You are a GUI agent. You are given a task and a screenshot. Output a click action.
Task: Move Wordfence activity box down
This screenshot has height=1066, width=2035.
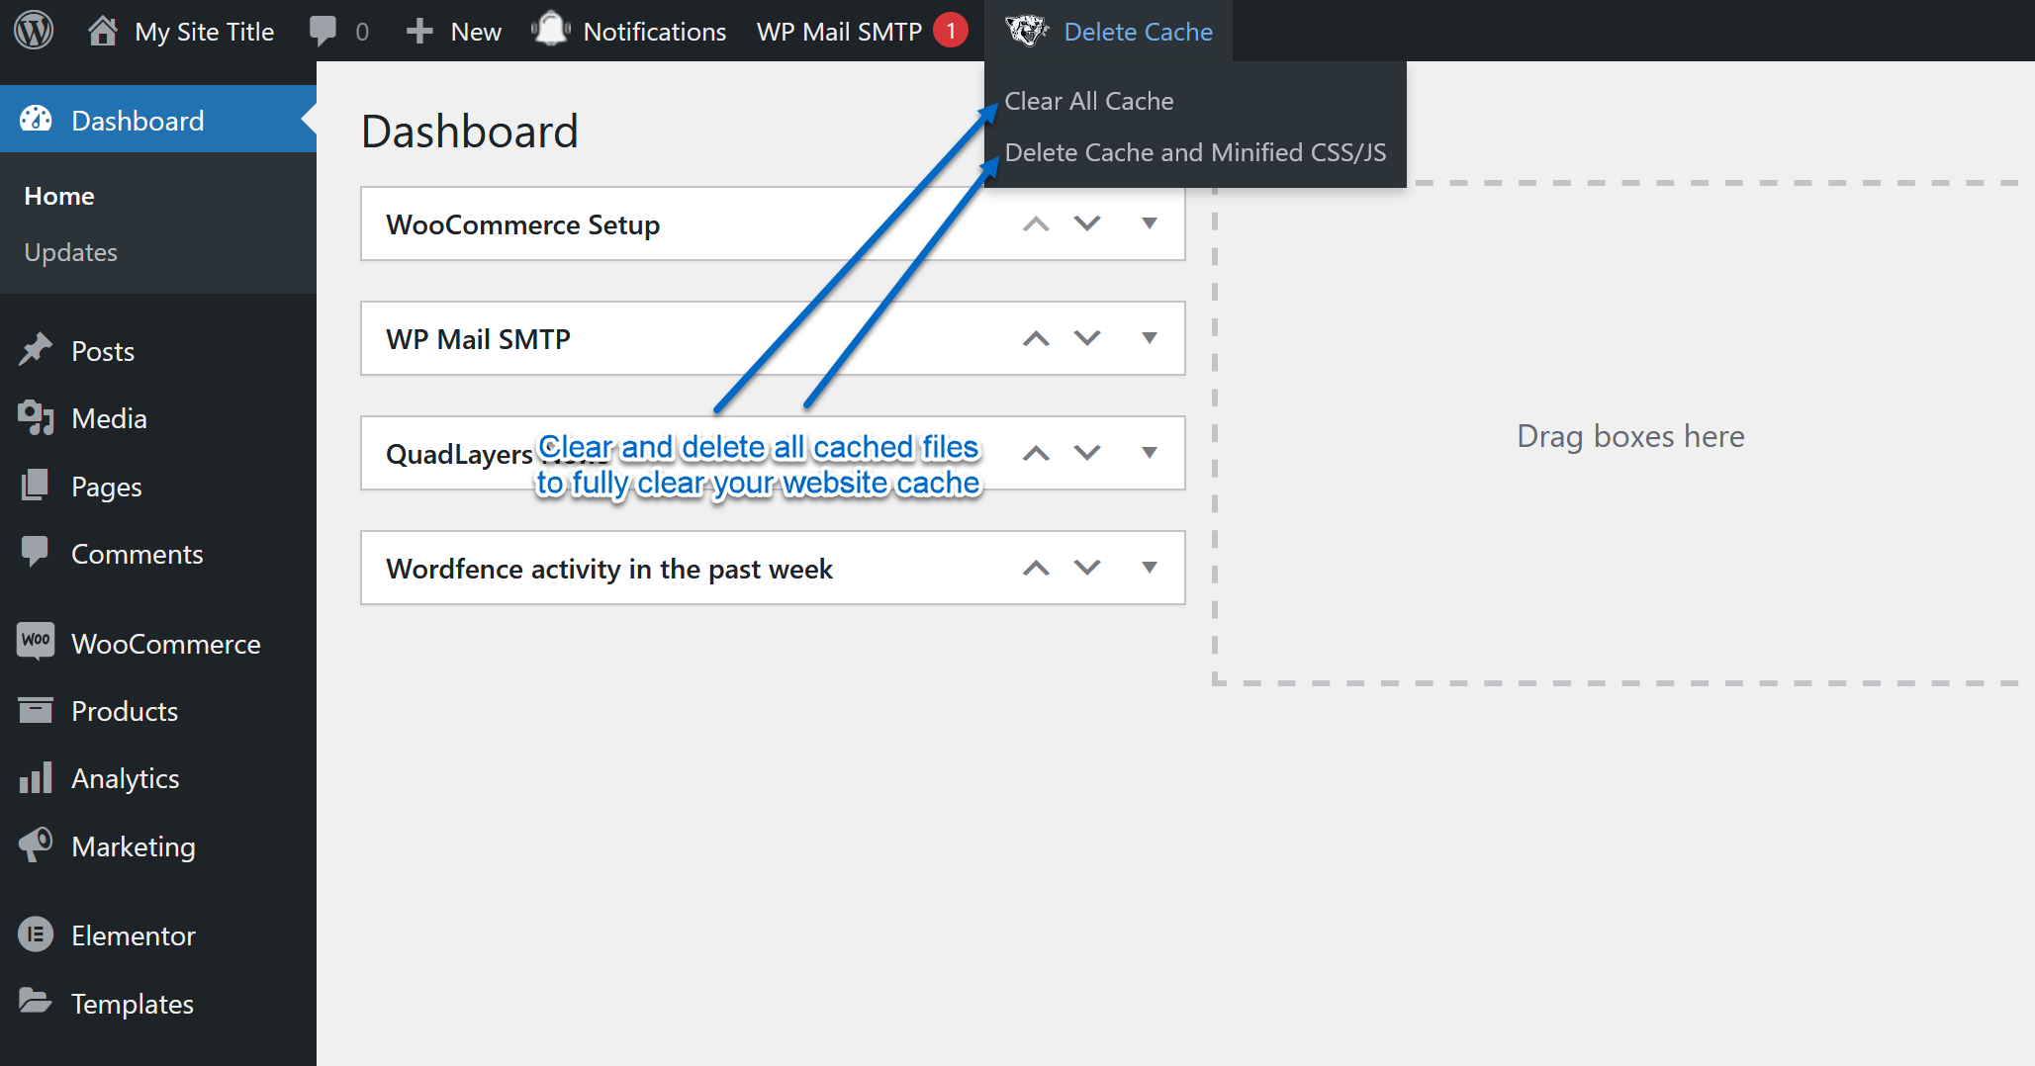click(1087, 568)
